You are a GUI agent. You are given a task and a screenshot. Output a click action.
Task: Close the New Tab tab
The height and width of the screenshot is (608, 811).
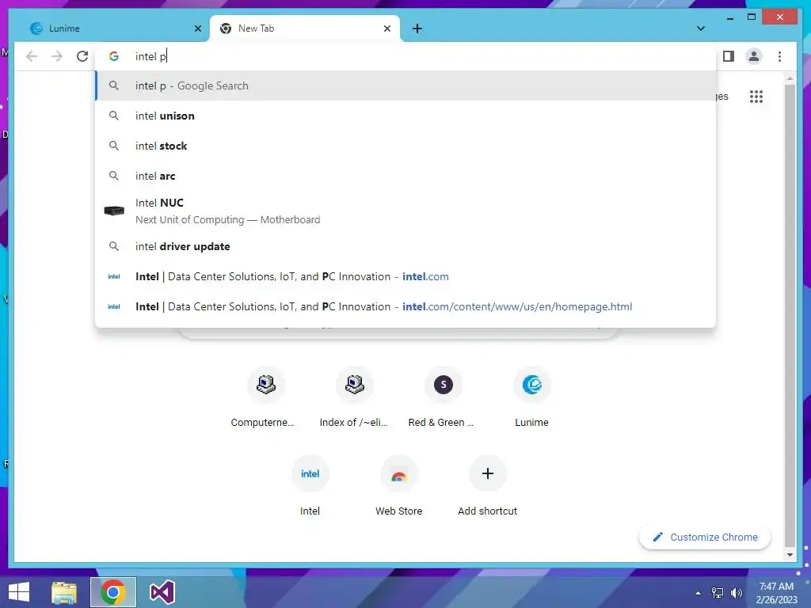pos(386,28)
